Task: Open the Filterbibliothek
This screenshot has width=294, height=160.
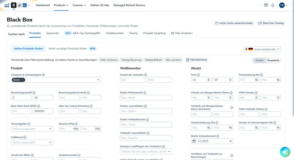Action: click(x=196, y=60)
